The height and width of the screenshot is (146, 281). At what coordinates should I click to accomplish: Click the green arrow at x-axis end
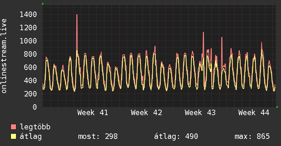(x=277, y=107)
